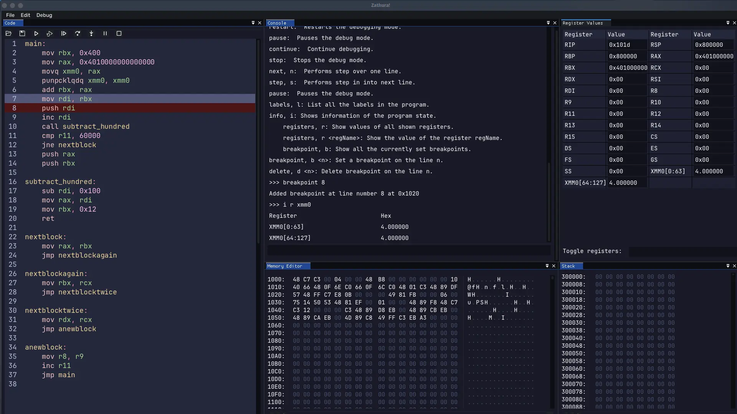The image size is (737, 414).
Task: Open the Console panel dropdown arrow
Action: click(548, 23)
